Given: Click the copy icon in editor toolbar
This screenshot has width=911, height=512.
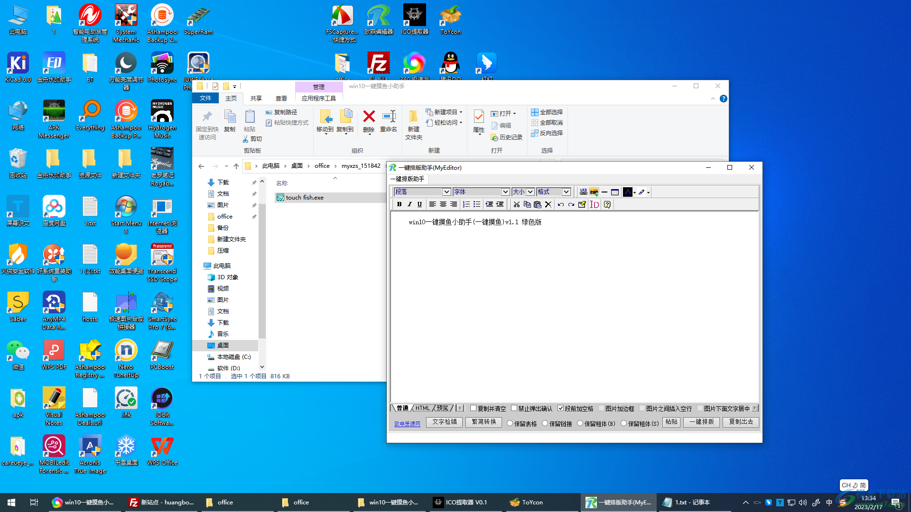Looking at the screenshot, I should [x=528, y=204].
